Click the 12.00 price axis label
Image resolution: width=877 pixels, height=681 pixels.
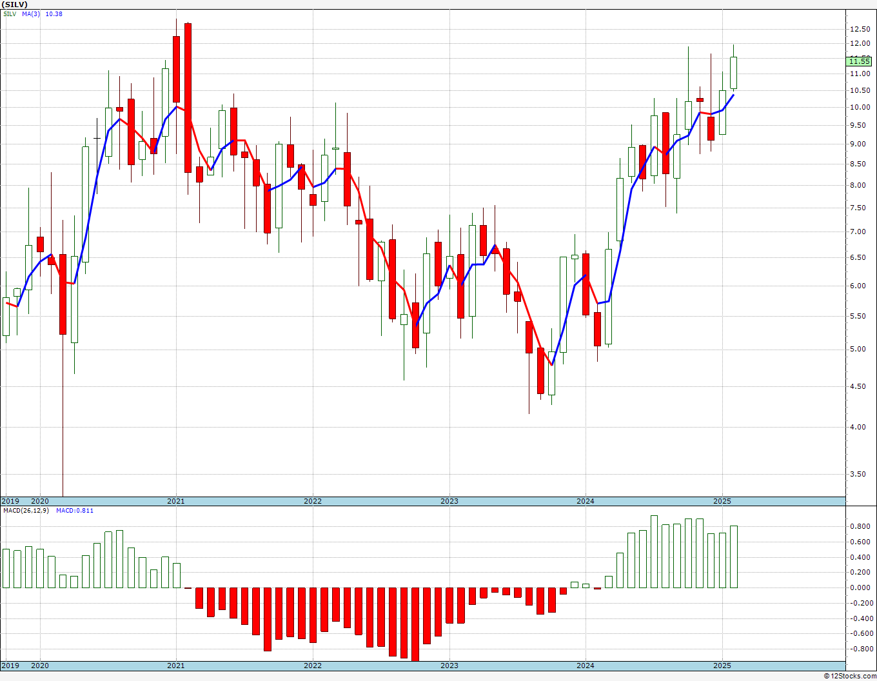[859, 44]
